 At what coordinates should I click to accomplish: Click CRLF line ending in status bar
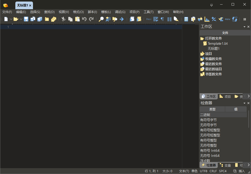[x=213, y=171]
